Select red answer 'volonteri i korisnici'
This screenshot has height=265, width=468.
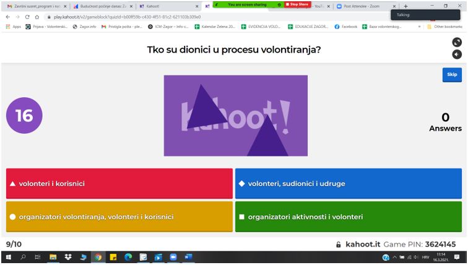119,183
